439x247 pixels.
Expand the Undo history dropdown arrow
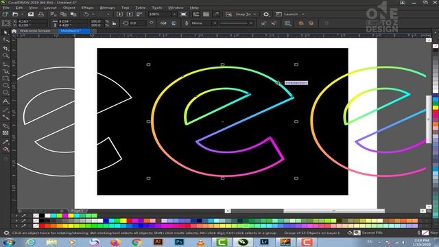click(x=93, y=14)
